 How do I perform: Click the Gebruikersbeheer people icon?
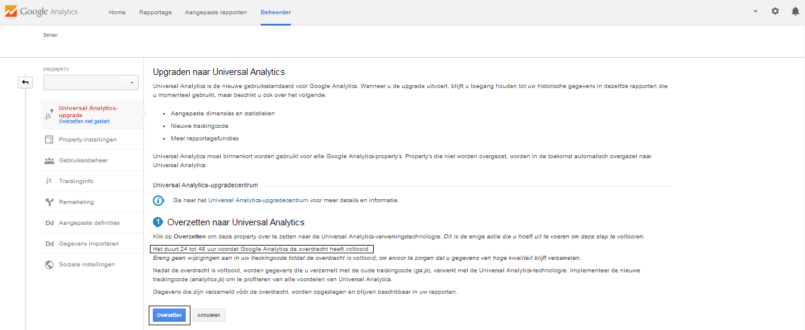click(x=49, y=161)
